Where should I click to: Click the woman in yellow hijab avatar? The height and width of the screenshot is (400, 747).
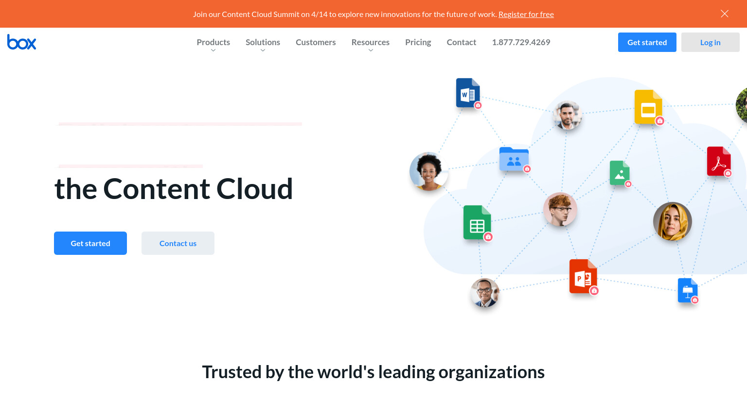coord(673,221)
